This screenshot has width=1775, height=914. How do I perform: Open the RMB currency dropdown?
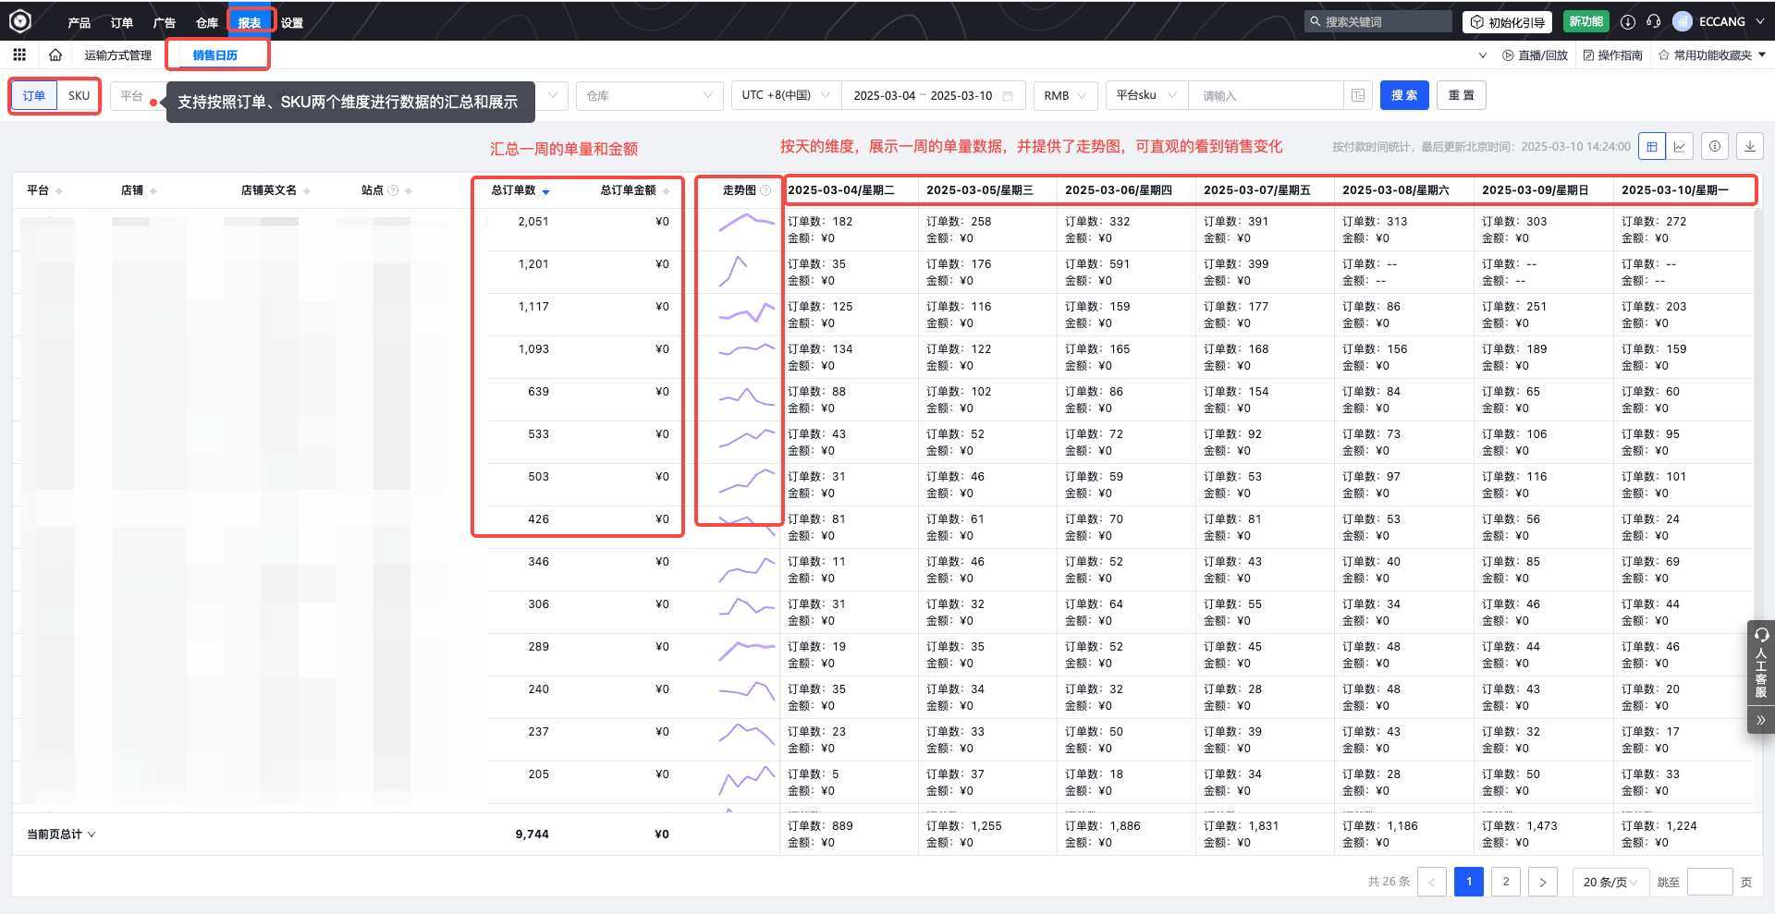pyautogui.click(x=1065, y=95)
